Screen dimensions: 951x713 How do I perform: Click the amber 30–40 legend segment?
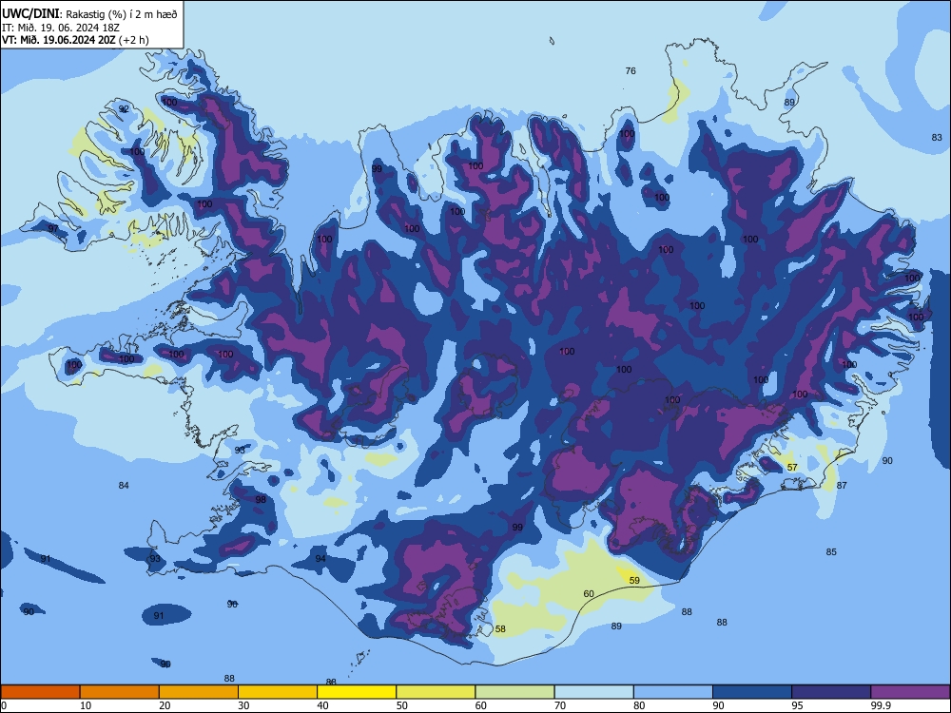[278, 692]
